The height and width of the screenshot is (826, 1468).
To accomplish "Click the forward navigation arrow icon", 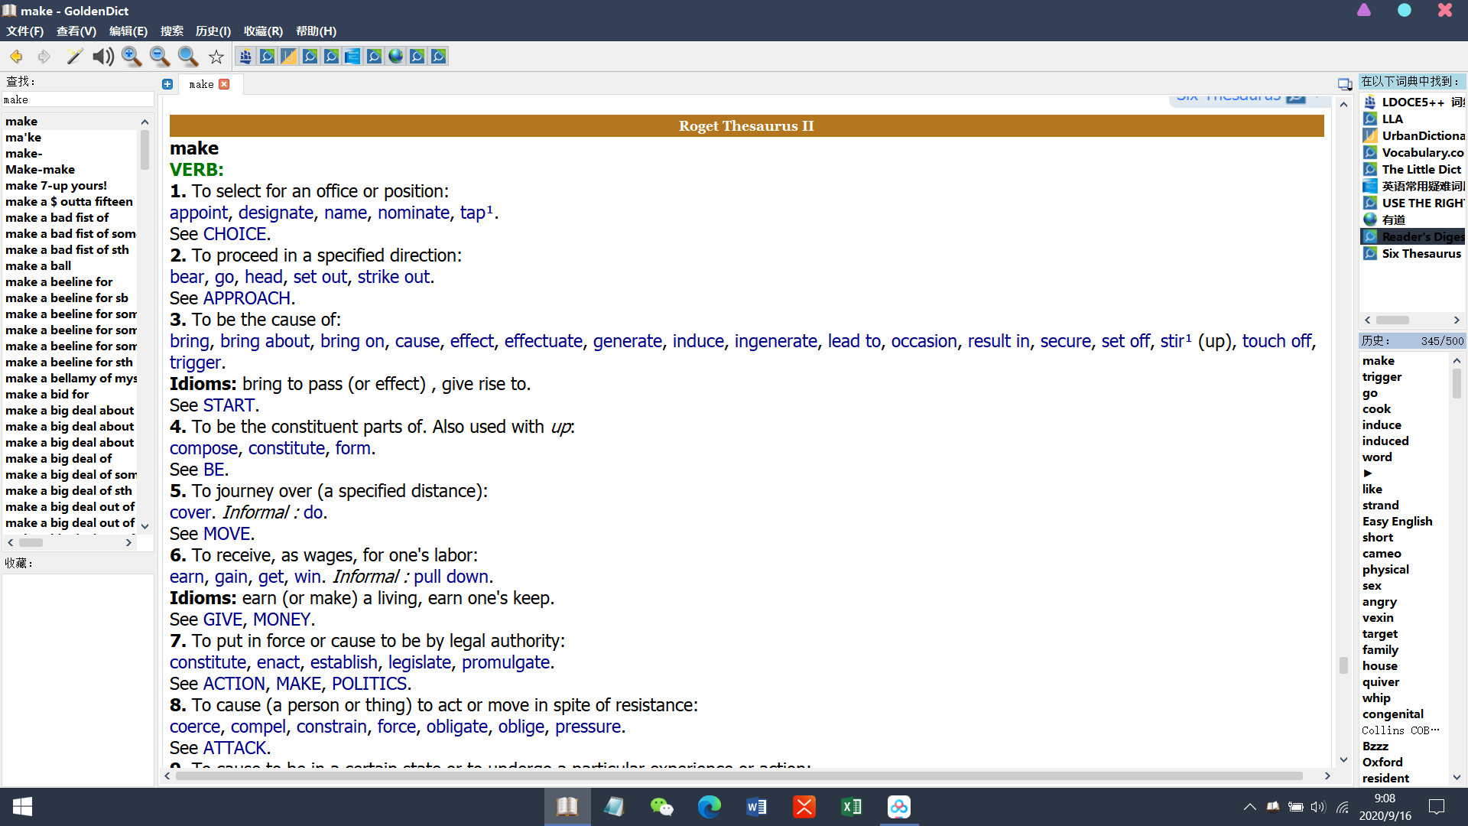I will tap(42, 56).
